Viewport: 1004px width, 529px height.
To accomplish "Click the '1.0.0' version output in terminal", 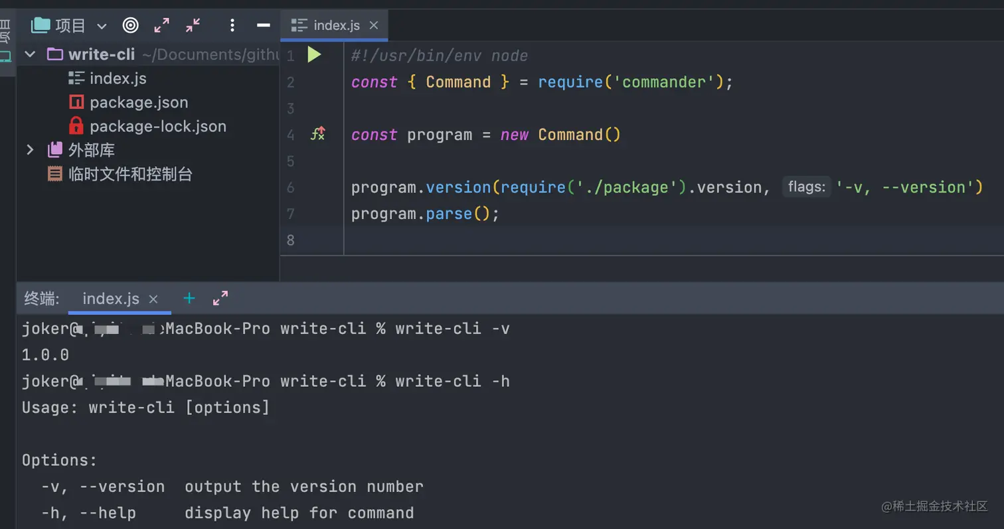I will click(45, 354).
